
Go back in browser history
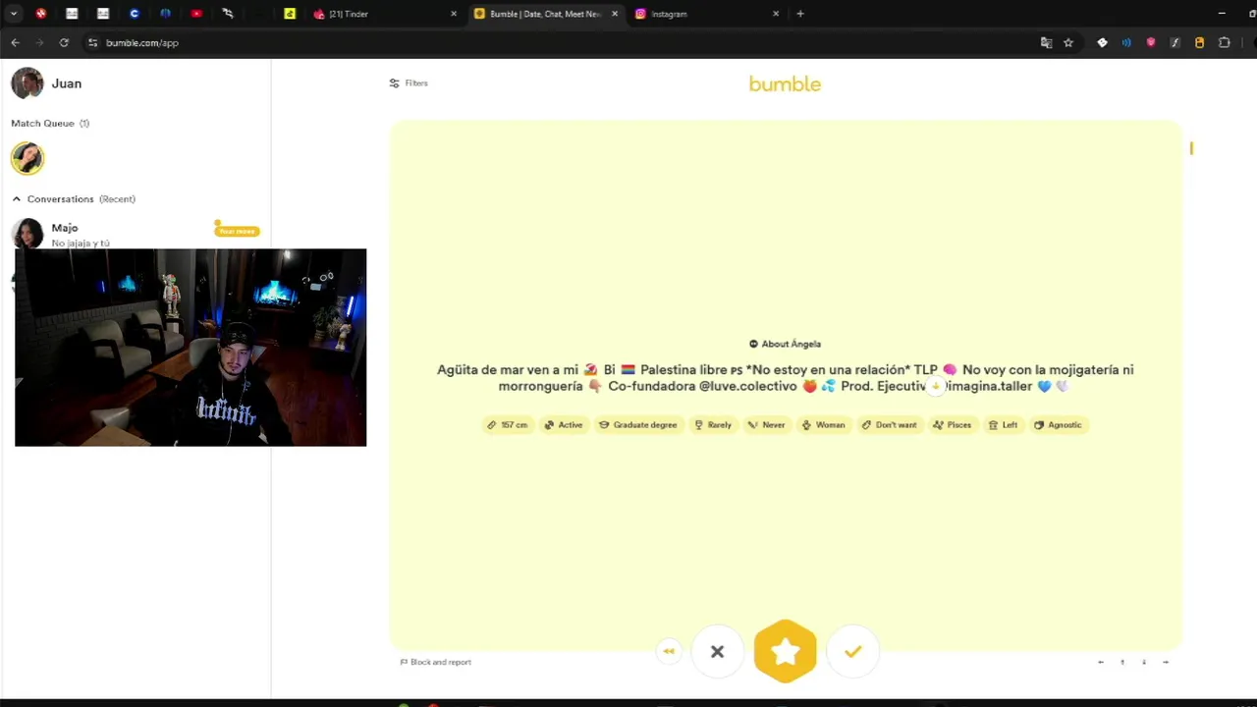pyautogui.click(x=15, y=43)
